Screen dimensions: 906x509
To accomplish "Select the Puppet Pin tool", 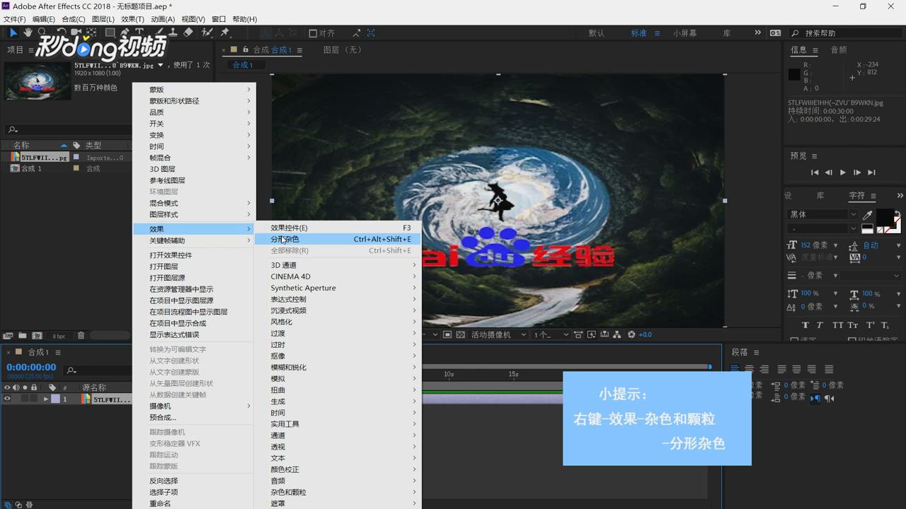I will click(225, 33).
